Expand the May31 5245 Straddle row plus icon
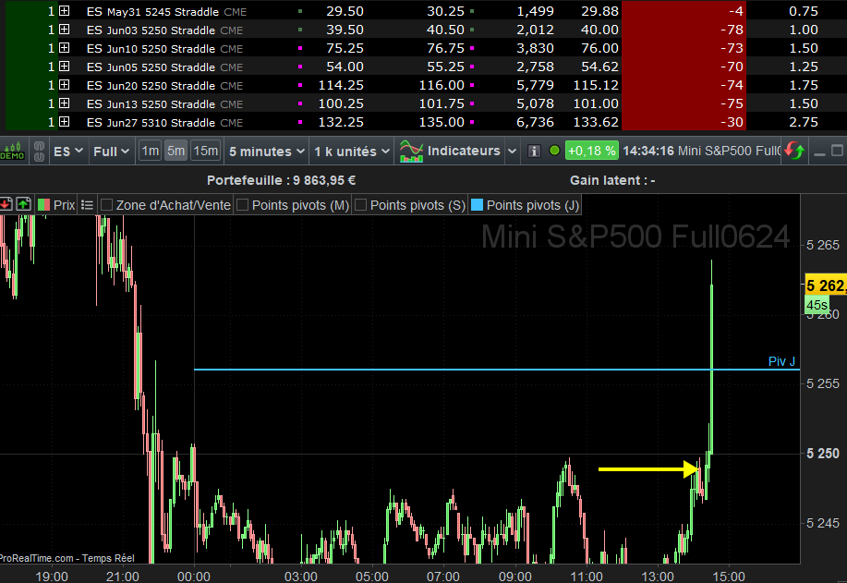The image size is (847, 583). pos(65,11)
